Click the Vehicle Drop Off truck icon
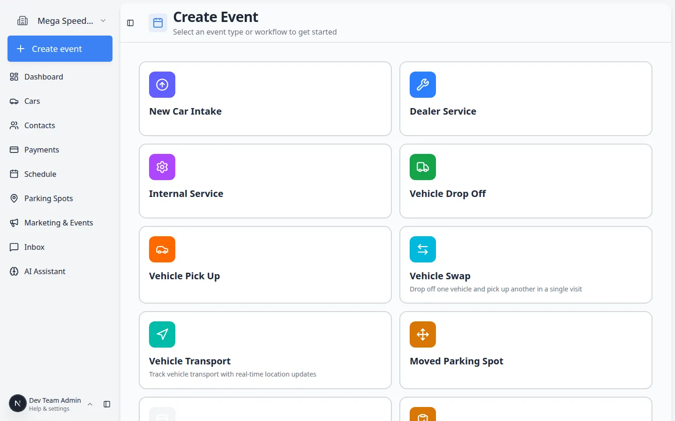This screenshot has height=421, width=675. (x=423, y=167)
